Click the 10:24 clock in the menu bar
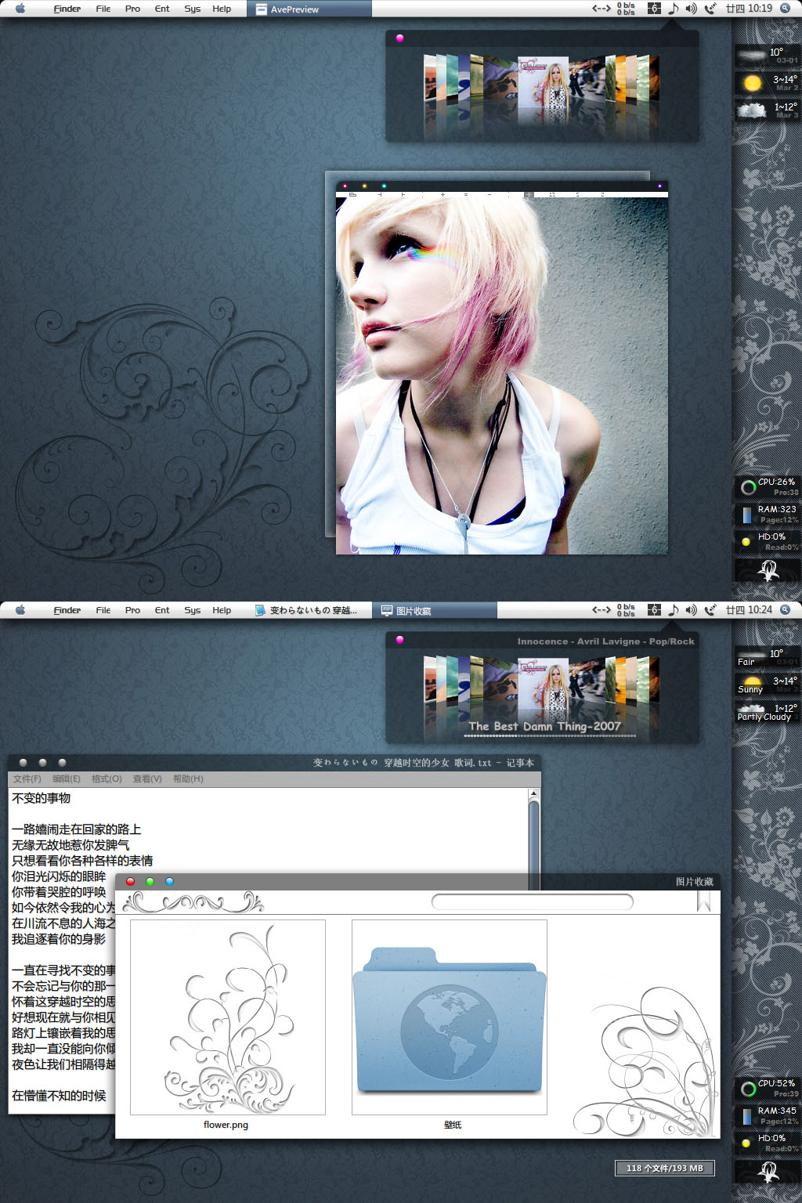The width and height of the screenshot is (802, 1203). (x=749, y=610)
